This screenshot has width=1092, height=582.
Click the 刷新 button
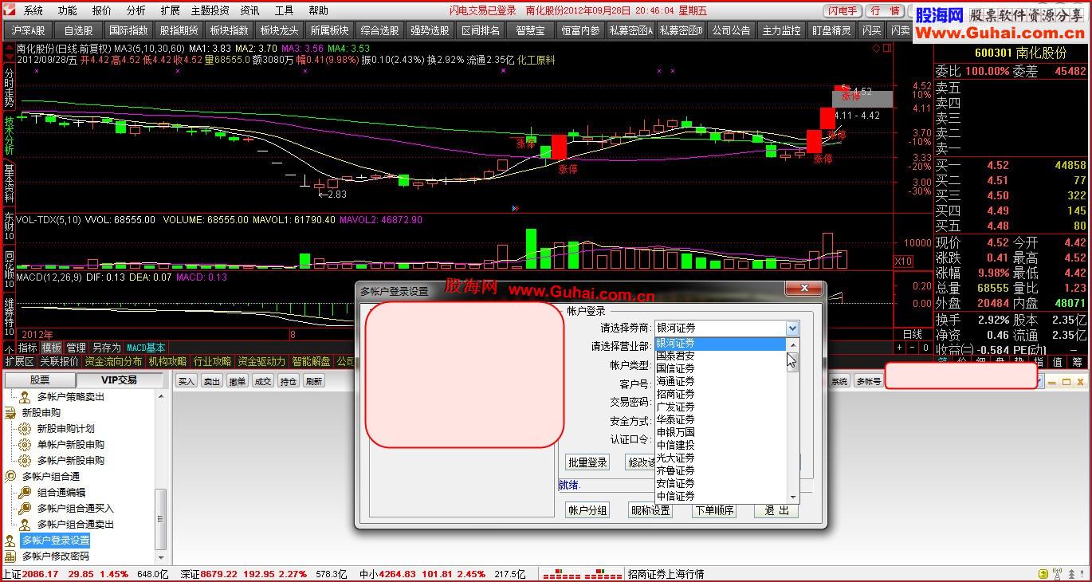tap(314, 381)
